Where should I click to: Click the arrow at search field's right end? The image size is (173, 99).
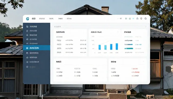click(145, 27)
